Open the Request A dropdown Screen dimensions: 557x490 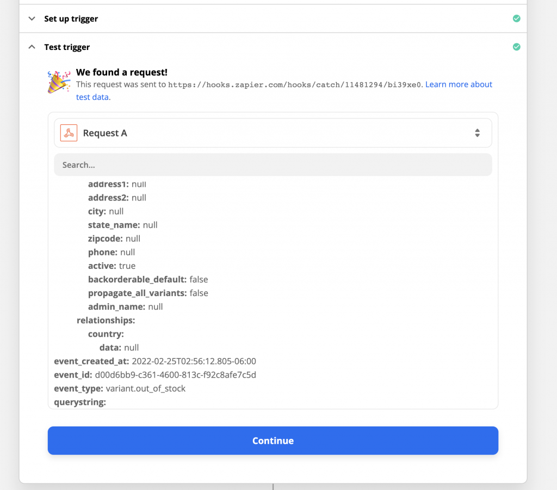tap(273, 133)
